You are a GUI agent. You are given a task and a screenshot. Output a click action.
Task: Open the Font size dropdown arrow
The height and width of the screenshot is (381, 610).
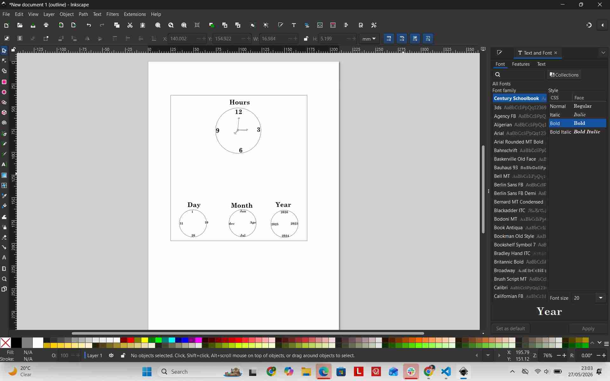[601, 298]
